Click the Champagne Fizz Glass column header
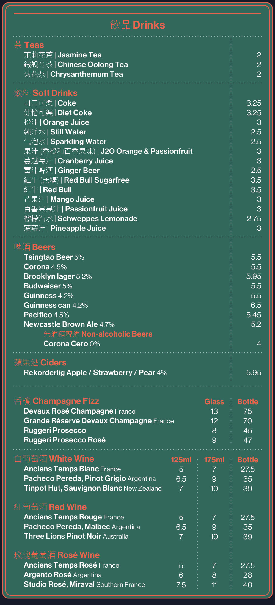The height and width of the screenshot is (605, 275). pos(214,402)
